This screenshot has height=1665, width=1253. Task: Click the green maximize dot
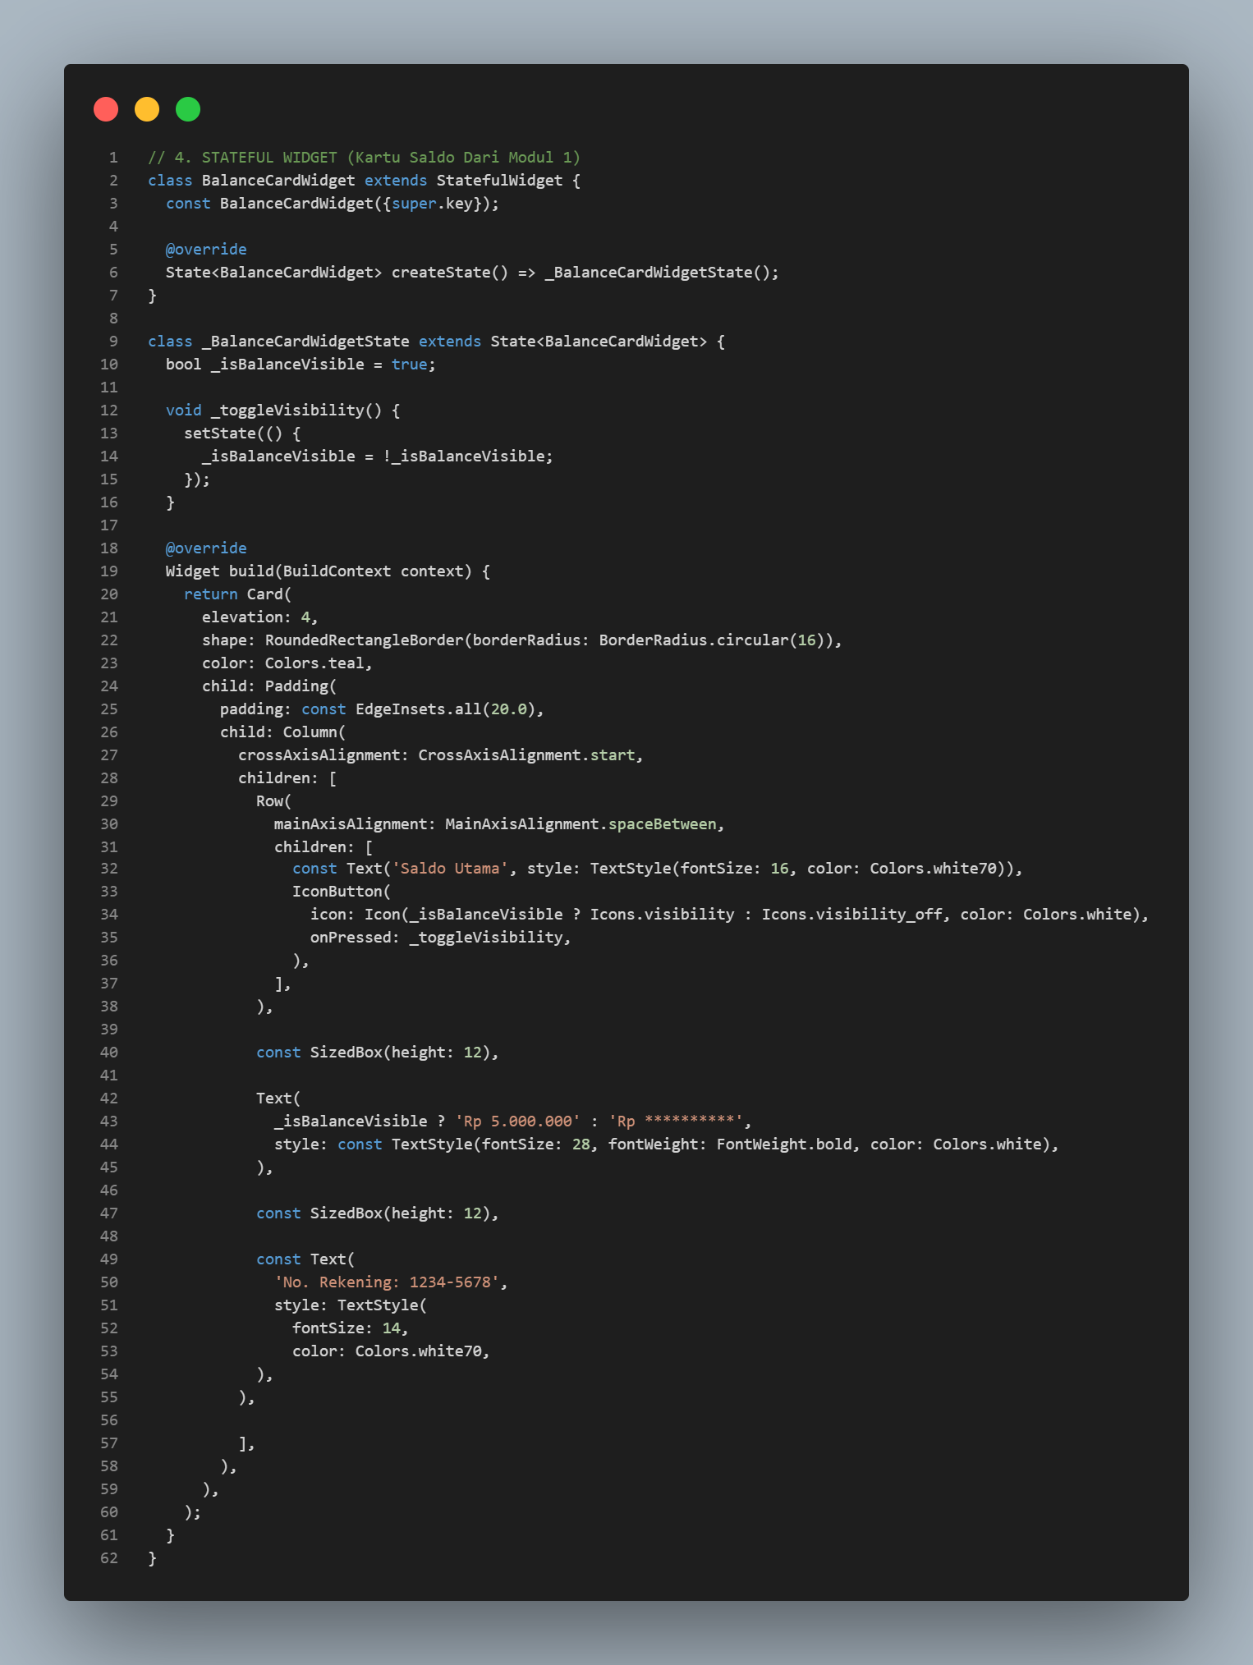(188, 109)
